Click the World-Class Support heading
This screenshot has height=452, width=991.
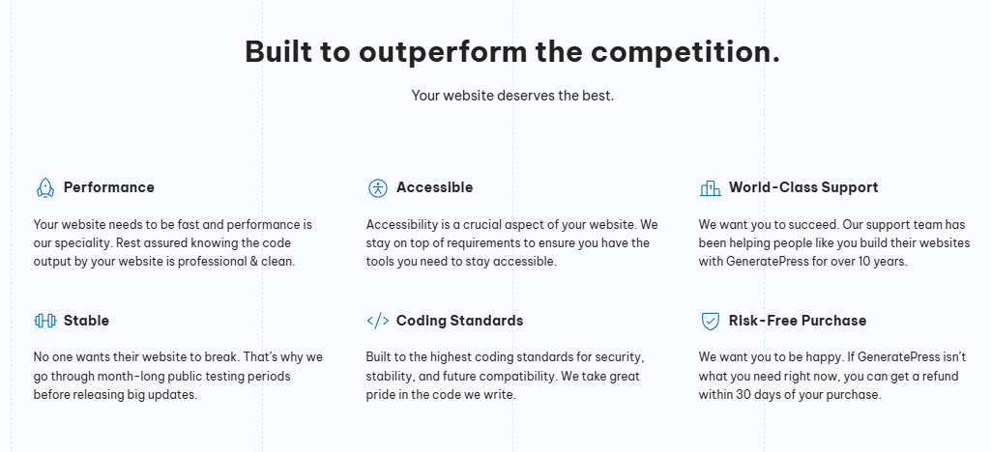click(x=803, y=187)
